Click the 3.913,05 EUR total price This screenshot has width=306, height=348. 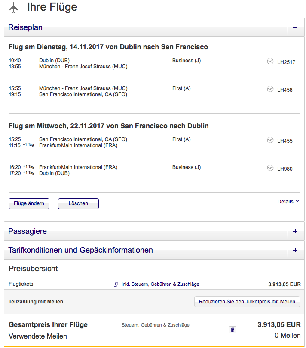(279, 324)
